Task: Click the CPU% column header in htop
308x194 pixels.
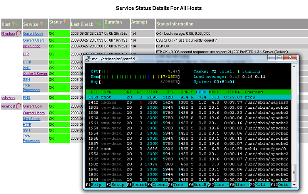Action: coord(201,92)
